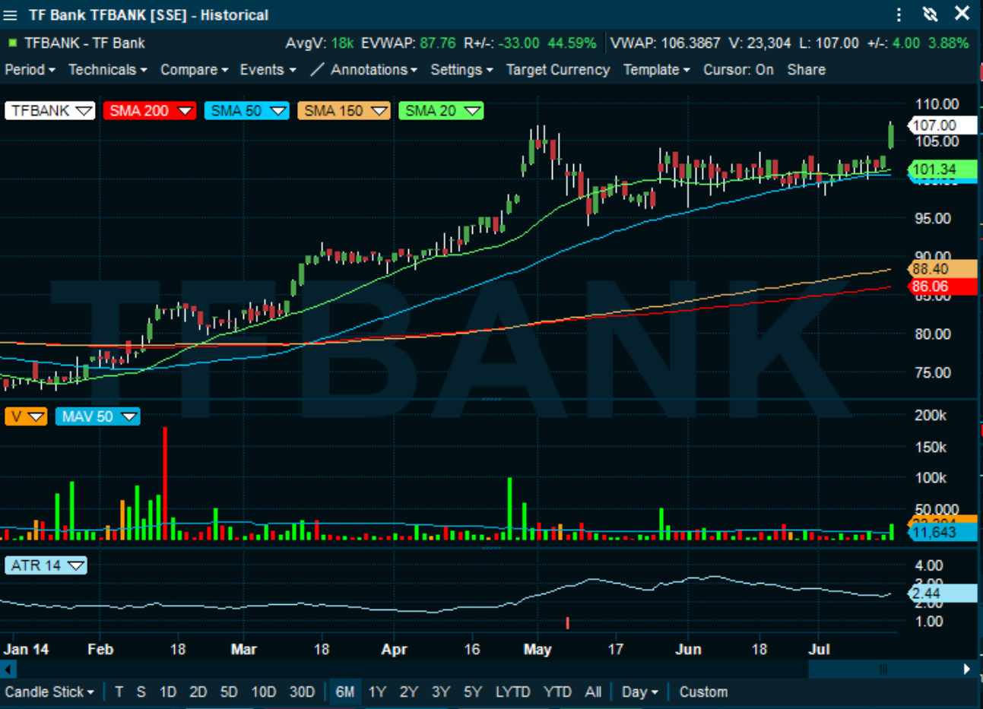Click the green TFBANK symbol square

click(12, 43)
